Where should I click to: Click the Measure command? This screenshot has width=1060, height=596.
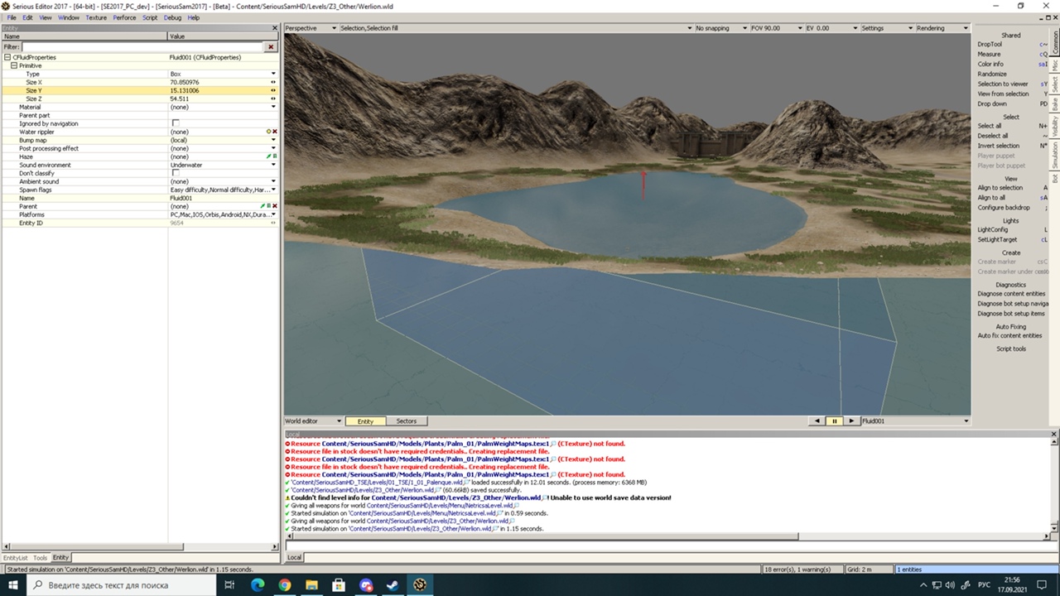[989, 55]
